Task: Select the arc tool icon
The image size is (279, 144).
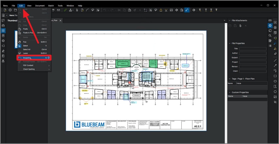Action: coord(87,10)
